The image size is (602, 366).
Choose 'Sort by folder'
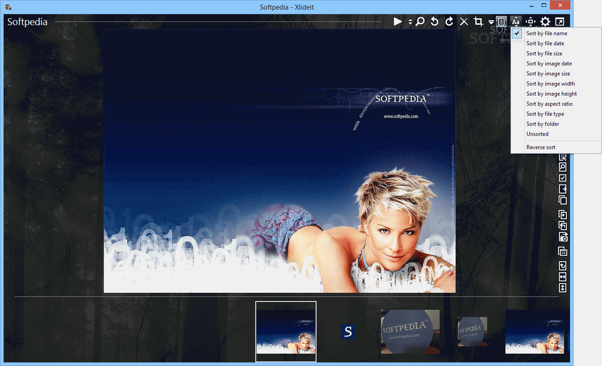[x=556, y=124]
